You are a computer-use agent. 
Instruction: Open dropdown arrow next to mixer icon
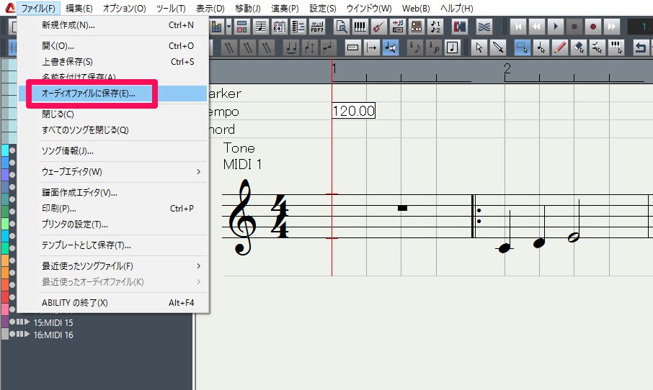[x=228, y=27]
